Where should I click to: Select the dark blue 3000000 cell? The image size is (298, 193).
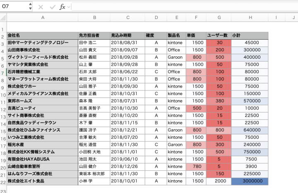[x=250, y=181]
